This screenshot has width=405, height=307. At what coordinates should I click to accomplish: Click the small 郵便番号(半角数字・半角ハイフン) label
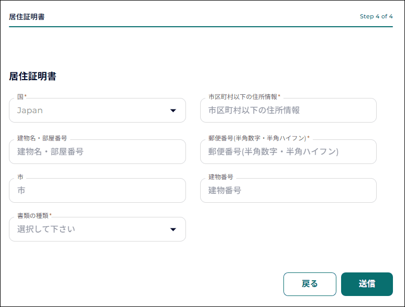click(257, 138)
